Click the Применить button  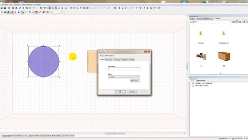coord(144,92)
